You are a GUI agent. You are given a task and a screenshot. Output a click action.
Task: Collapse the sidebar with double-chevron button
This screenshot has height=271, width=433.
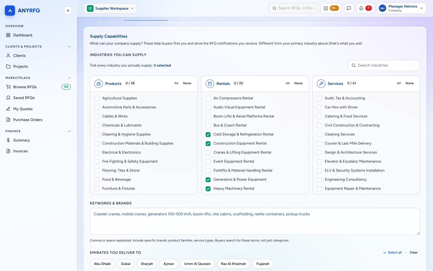[68, 11]
